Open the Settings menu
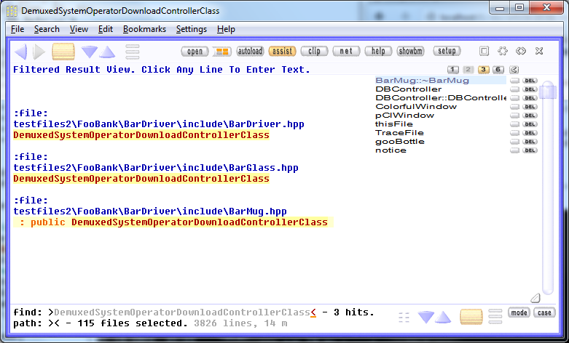Viewport: 569px width, 343px height. tap(191, 29)
